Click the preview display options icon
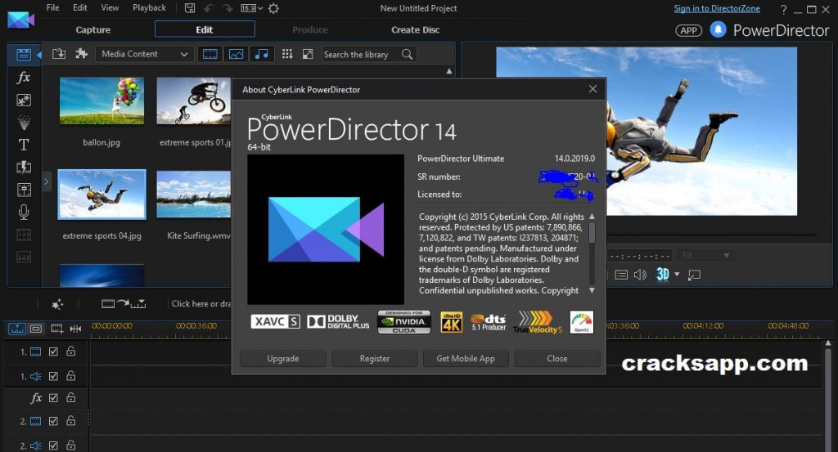Viewport: 838px width, 452px height. (x=621, y=275)
